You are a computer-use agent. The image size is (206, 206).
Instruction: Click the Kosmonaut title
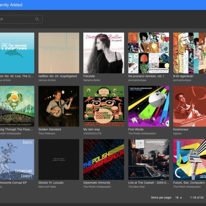(x=181, y=129)
